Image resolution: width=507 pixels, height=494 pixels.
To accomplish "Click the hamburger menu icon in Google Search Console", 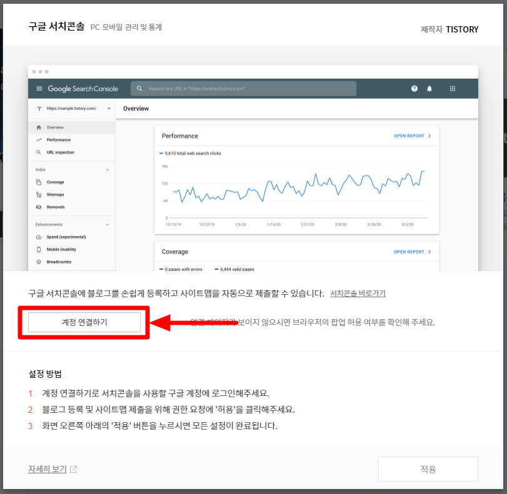I will (39, 89).
